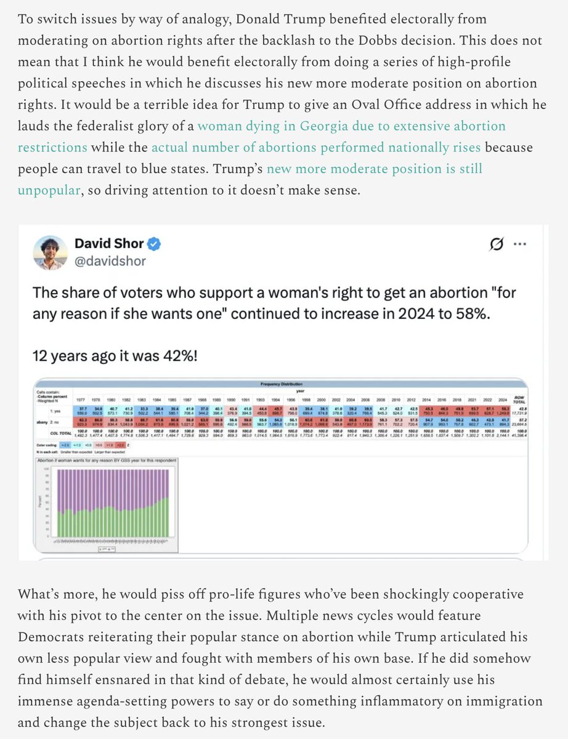The height and width of the screenshot is (739, 568).
Task: Click the blue verified badge
Action: 154,244
